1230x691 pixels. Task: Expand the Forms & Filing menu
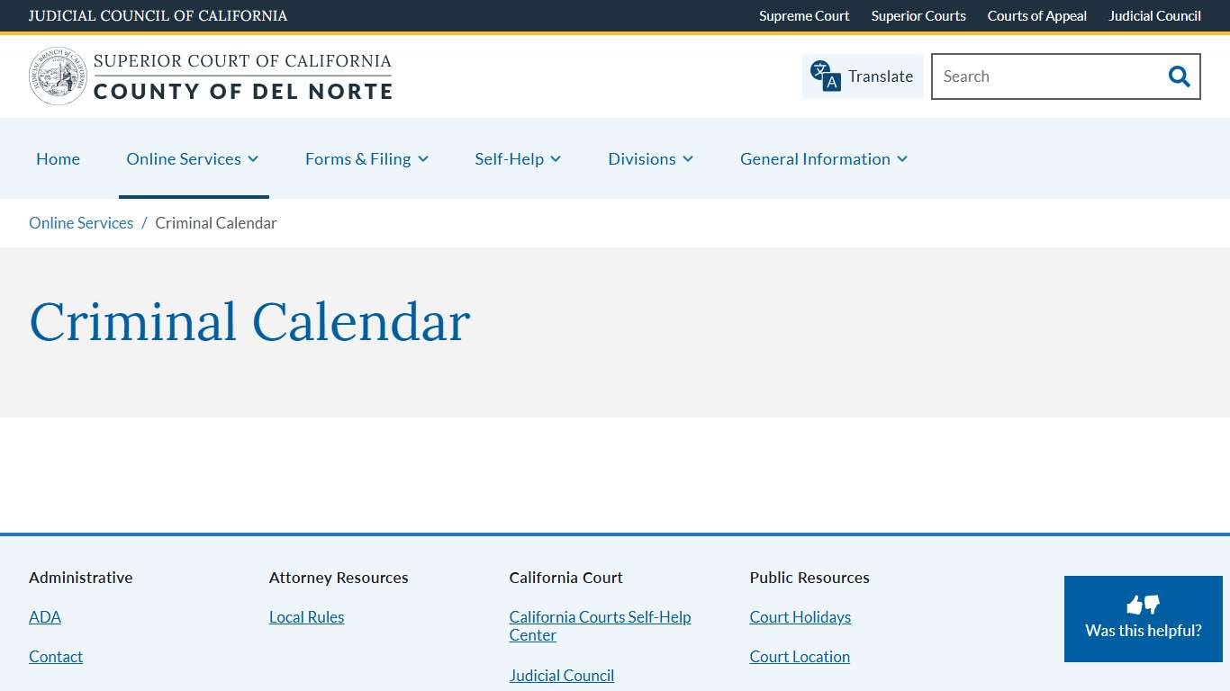coord(366,158)
